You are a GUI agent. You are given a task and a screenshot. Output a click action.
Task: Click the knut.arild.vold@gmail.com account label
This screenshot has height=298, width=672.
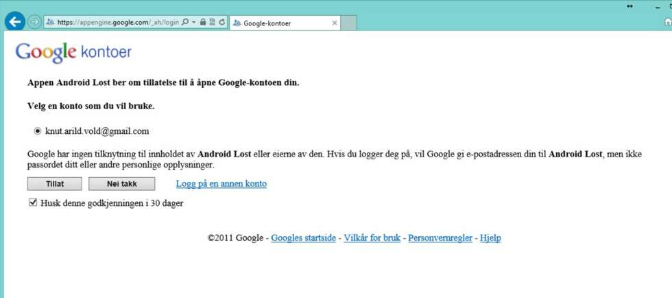(x=97, y=131)
